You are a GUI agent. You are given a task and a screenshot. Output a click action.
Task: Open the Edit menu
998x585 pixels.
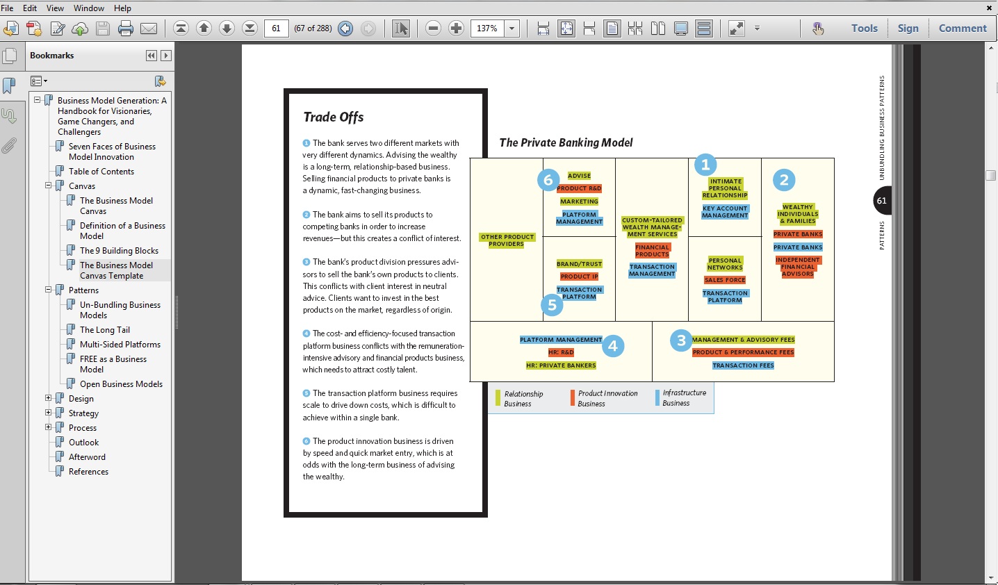(30, 8)
